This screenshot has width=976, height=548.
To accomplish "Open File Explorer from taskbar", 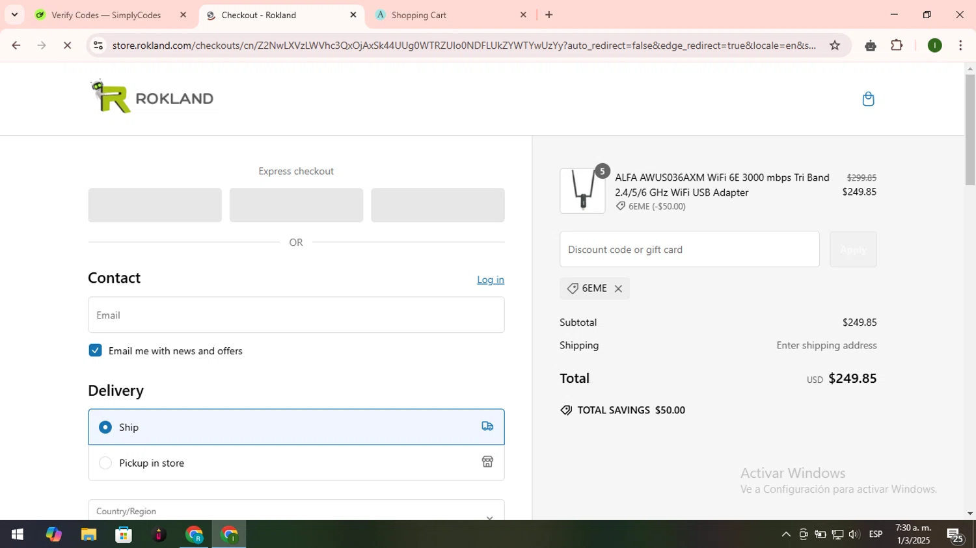I will 88,534.
